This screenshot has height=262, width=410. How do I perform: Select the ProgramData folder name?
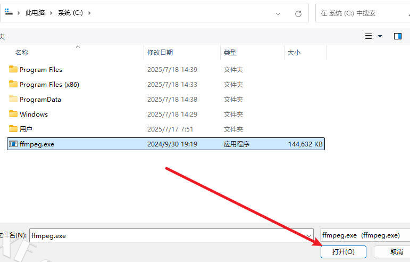coord(40,99)
